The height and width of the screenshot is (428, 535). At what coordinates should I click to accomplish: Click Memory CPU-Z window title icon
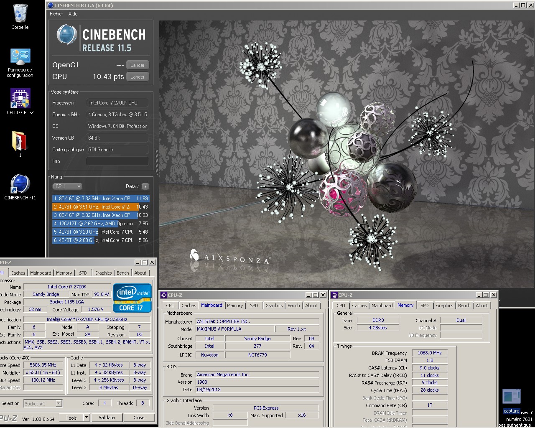pos(334,295)
